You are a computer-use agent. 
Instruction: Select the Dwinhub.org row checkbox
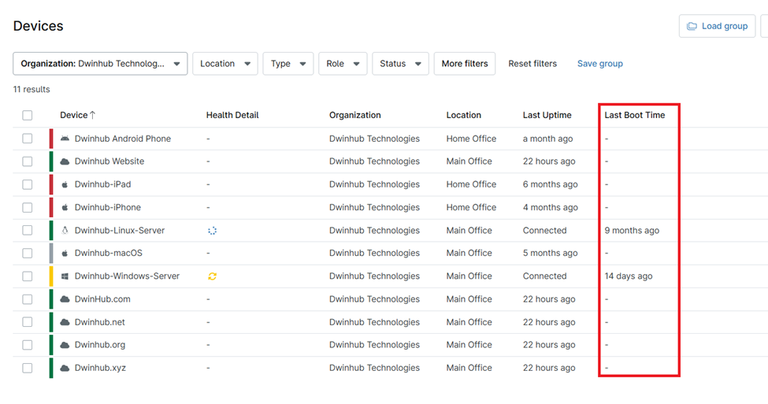pyautogui.click(x=28, y=345)
